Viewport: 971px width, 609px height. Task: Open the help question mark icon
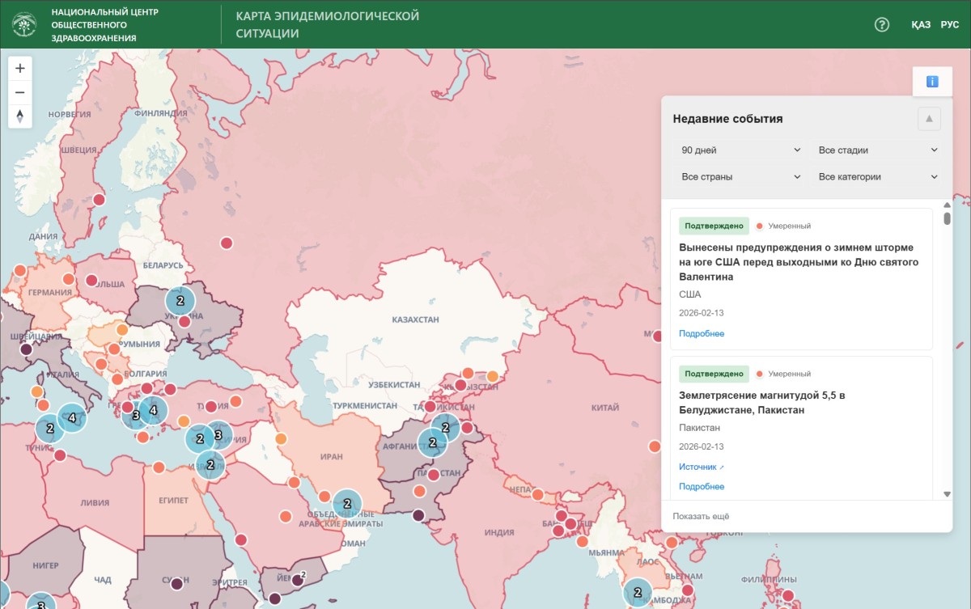tap(882, 24)
